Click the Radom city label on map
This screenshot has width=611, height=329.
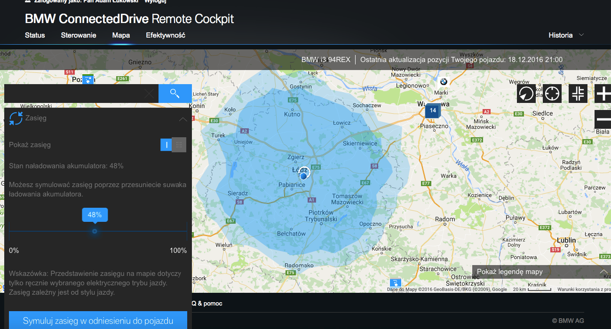[445, 219]
